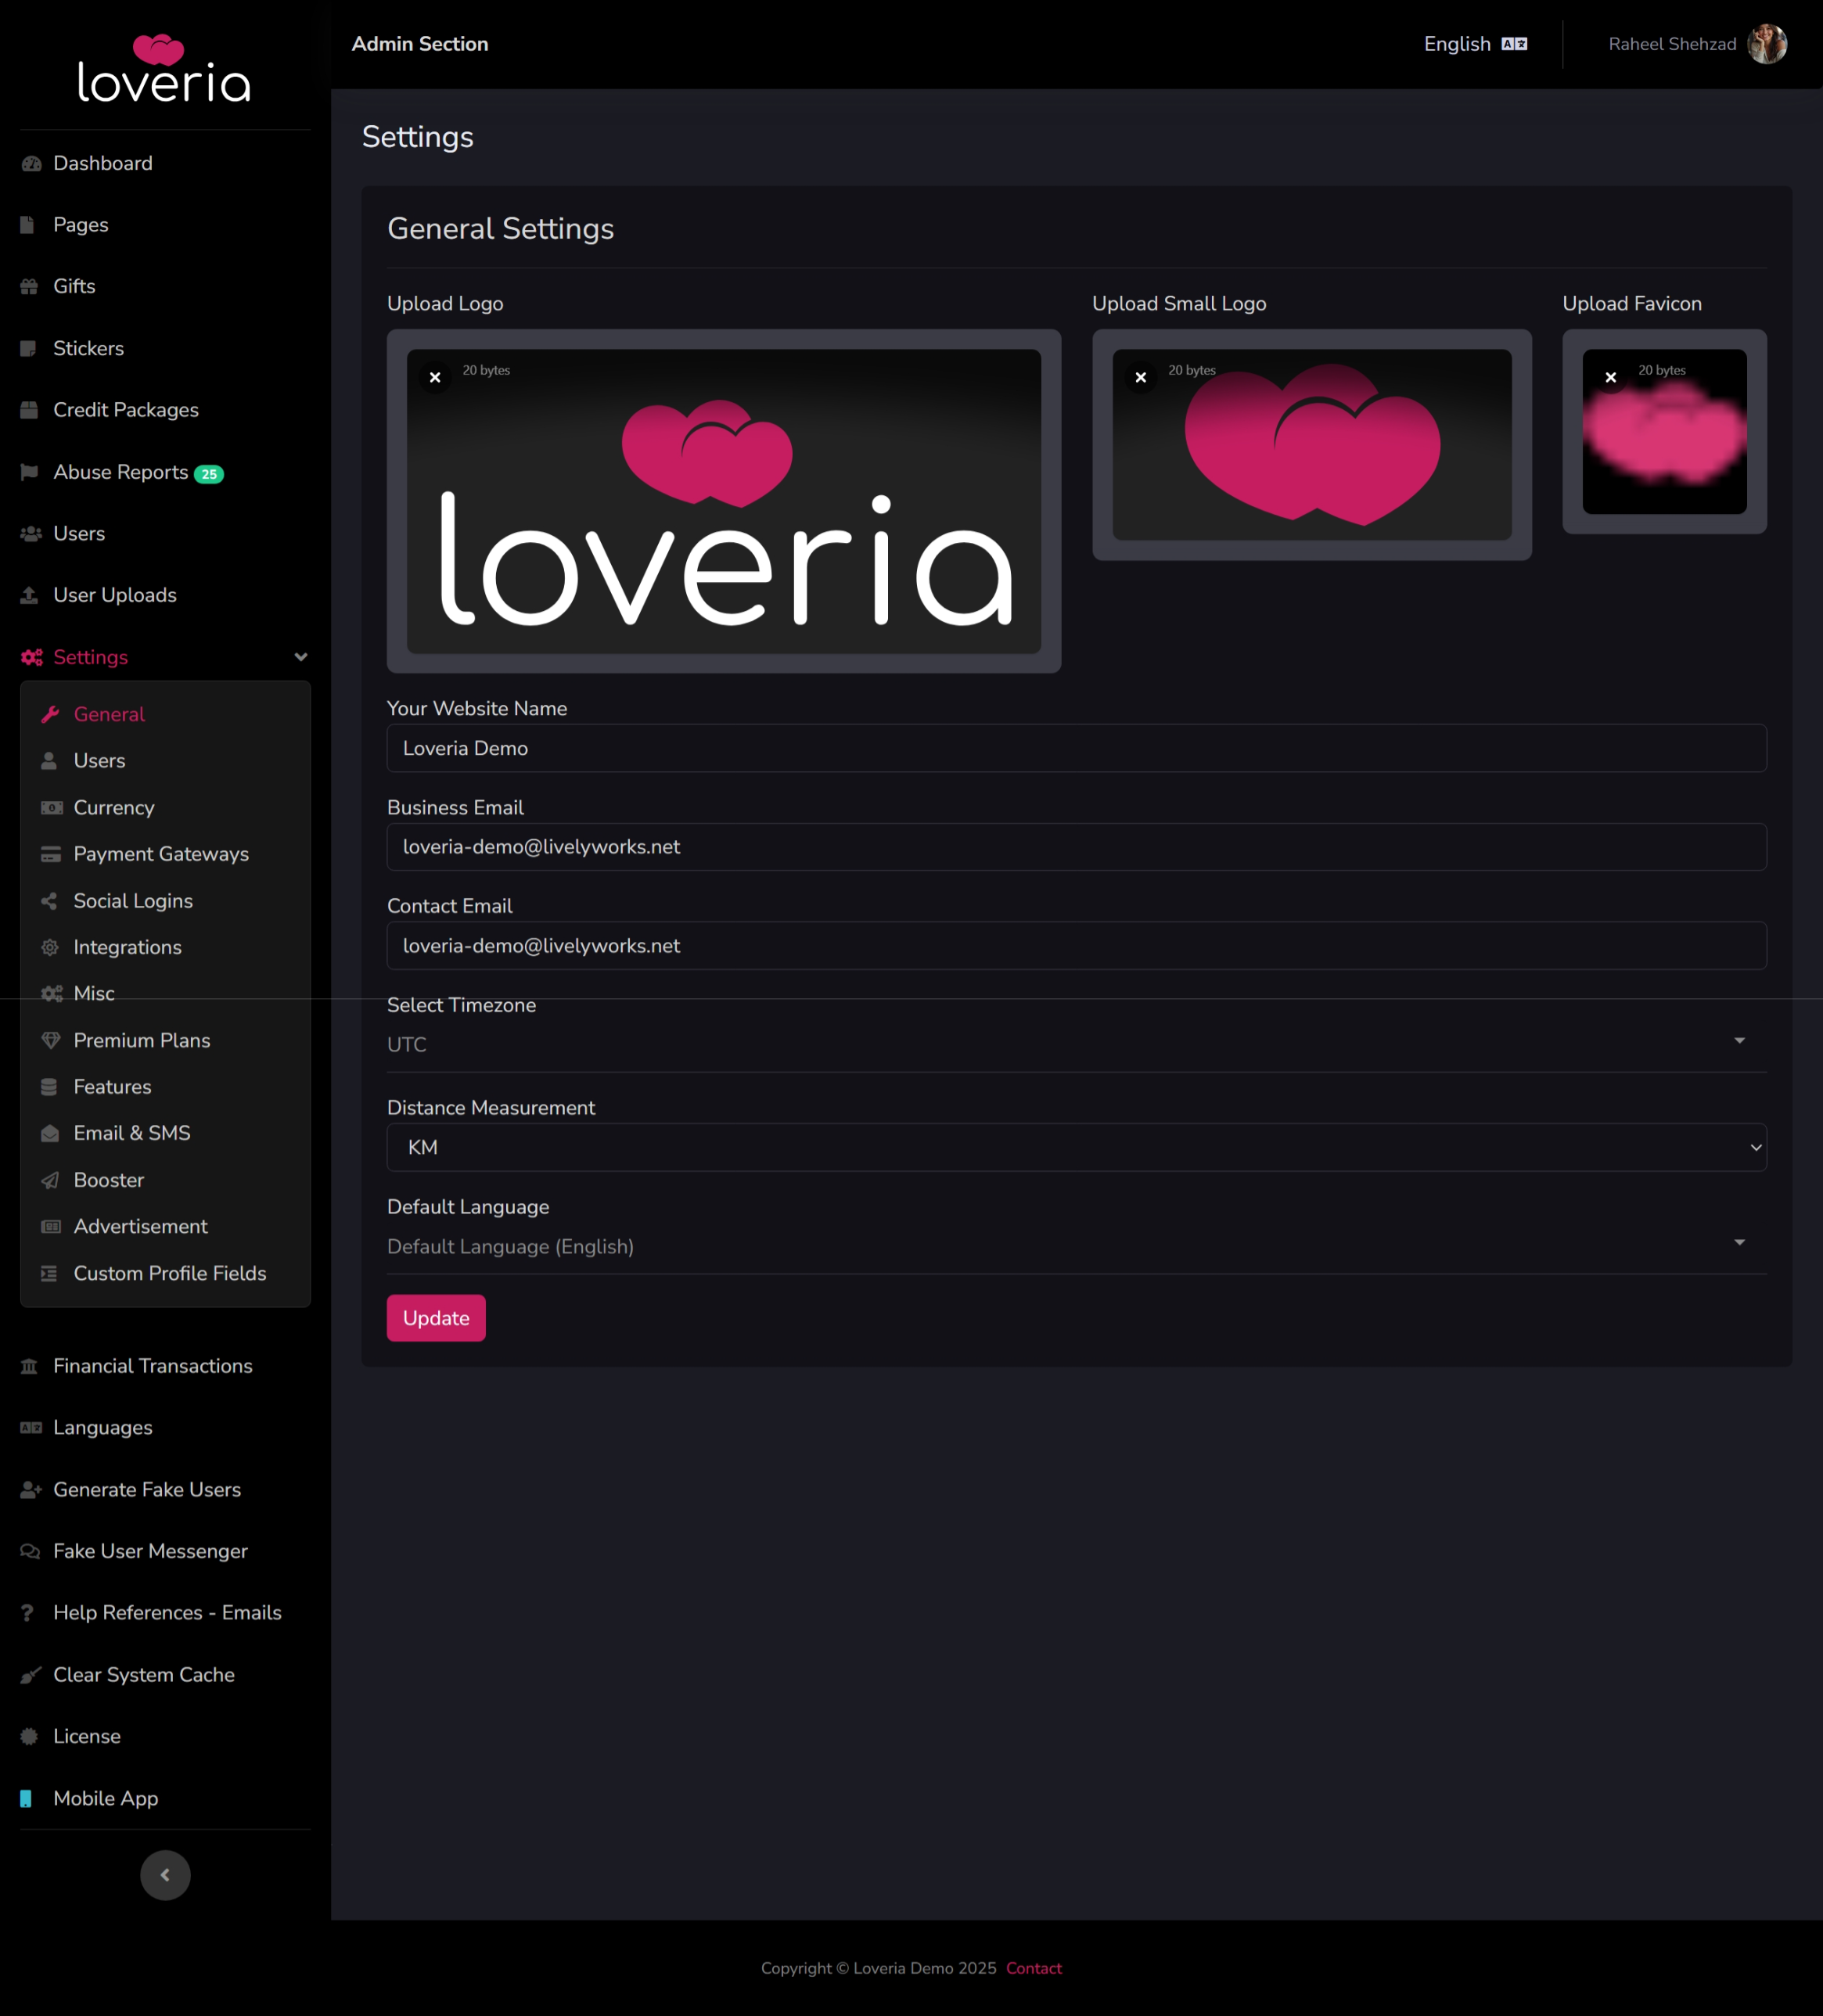This screenshot has height=2016, width=1823.
Task: Click the Dashboard gauge icon
Action: point(31,164)
